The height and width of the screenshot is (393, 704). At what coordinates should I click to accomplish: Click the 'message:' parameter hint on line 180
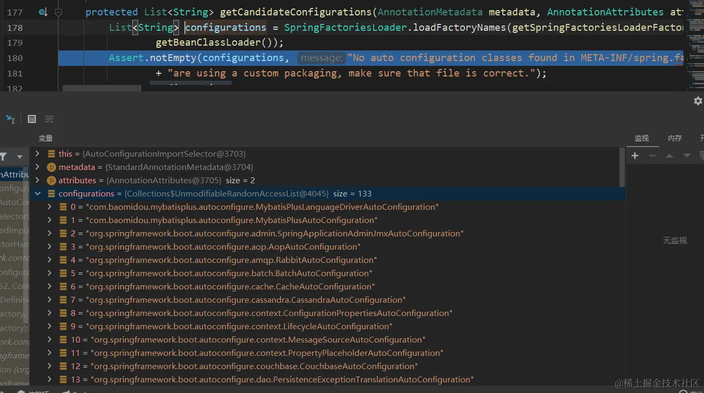pos(321,58)
